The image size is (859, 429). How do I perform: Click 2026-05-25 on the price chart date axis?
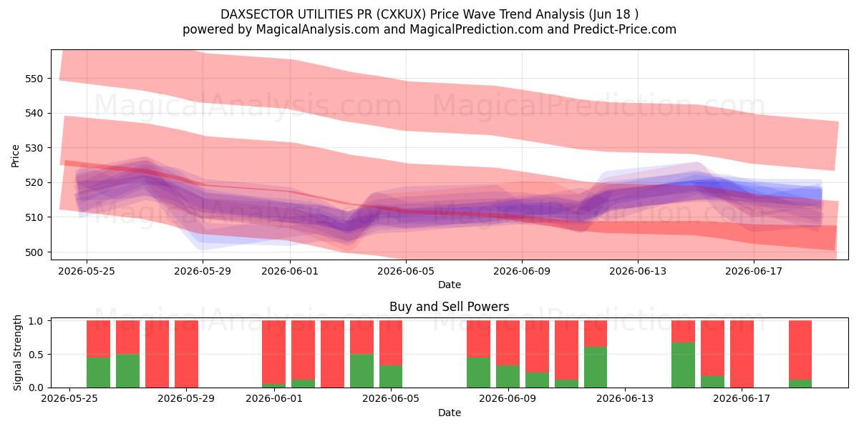87,271
